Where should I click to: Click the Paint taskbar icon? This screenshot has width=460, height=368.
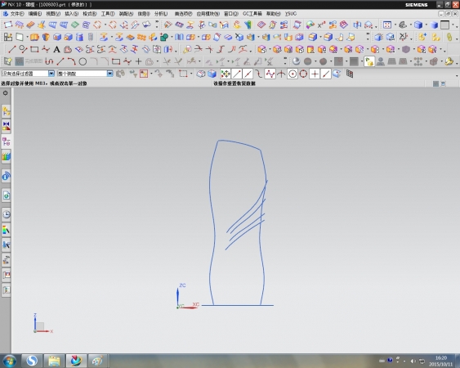pos(98,361)
